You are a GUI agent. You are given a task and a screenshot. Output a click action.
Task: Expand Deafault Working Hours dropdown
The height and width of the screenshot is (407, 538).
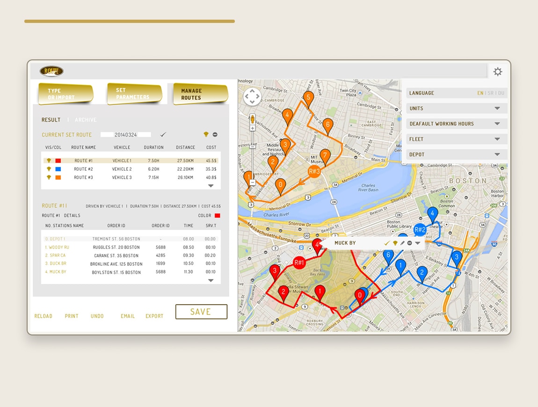[497, 124]
